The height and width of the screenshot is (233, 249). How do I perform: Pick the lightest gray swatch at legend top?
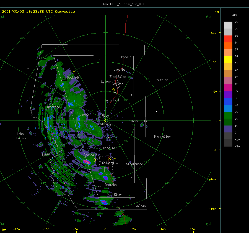(228, 25)
